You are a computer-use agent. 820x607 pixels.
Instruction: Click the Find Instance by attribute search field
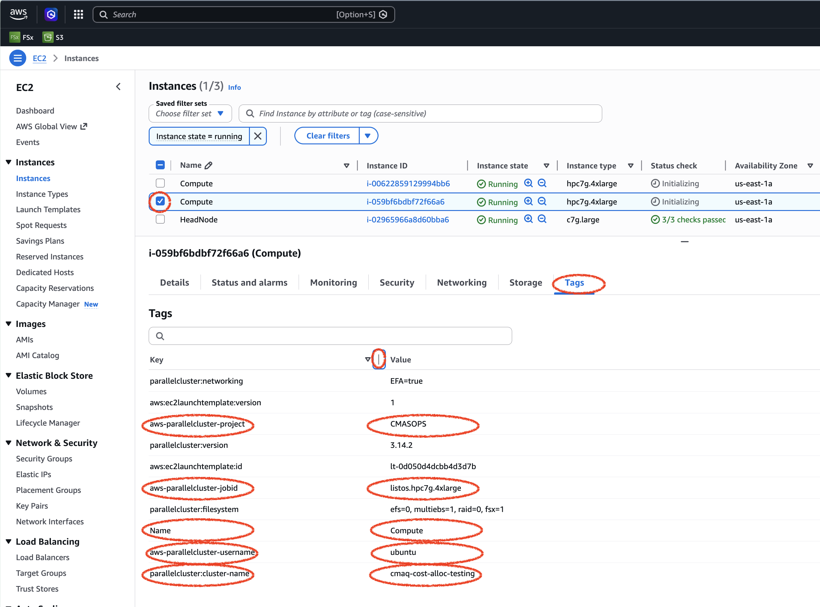click(420, 114)
